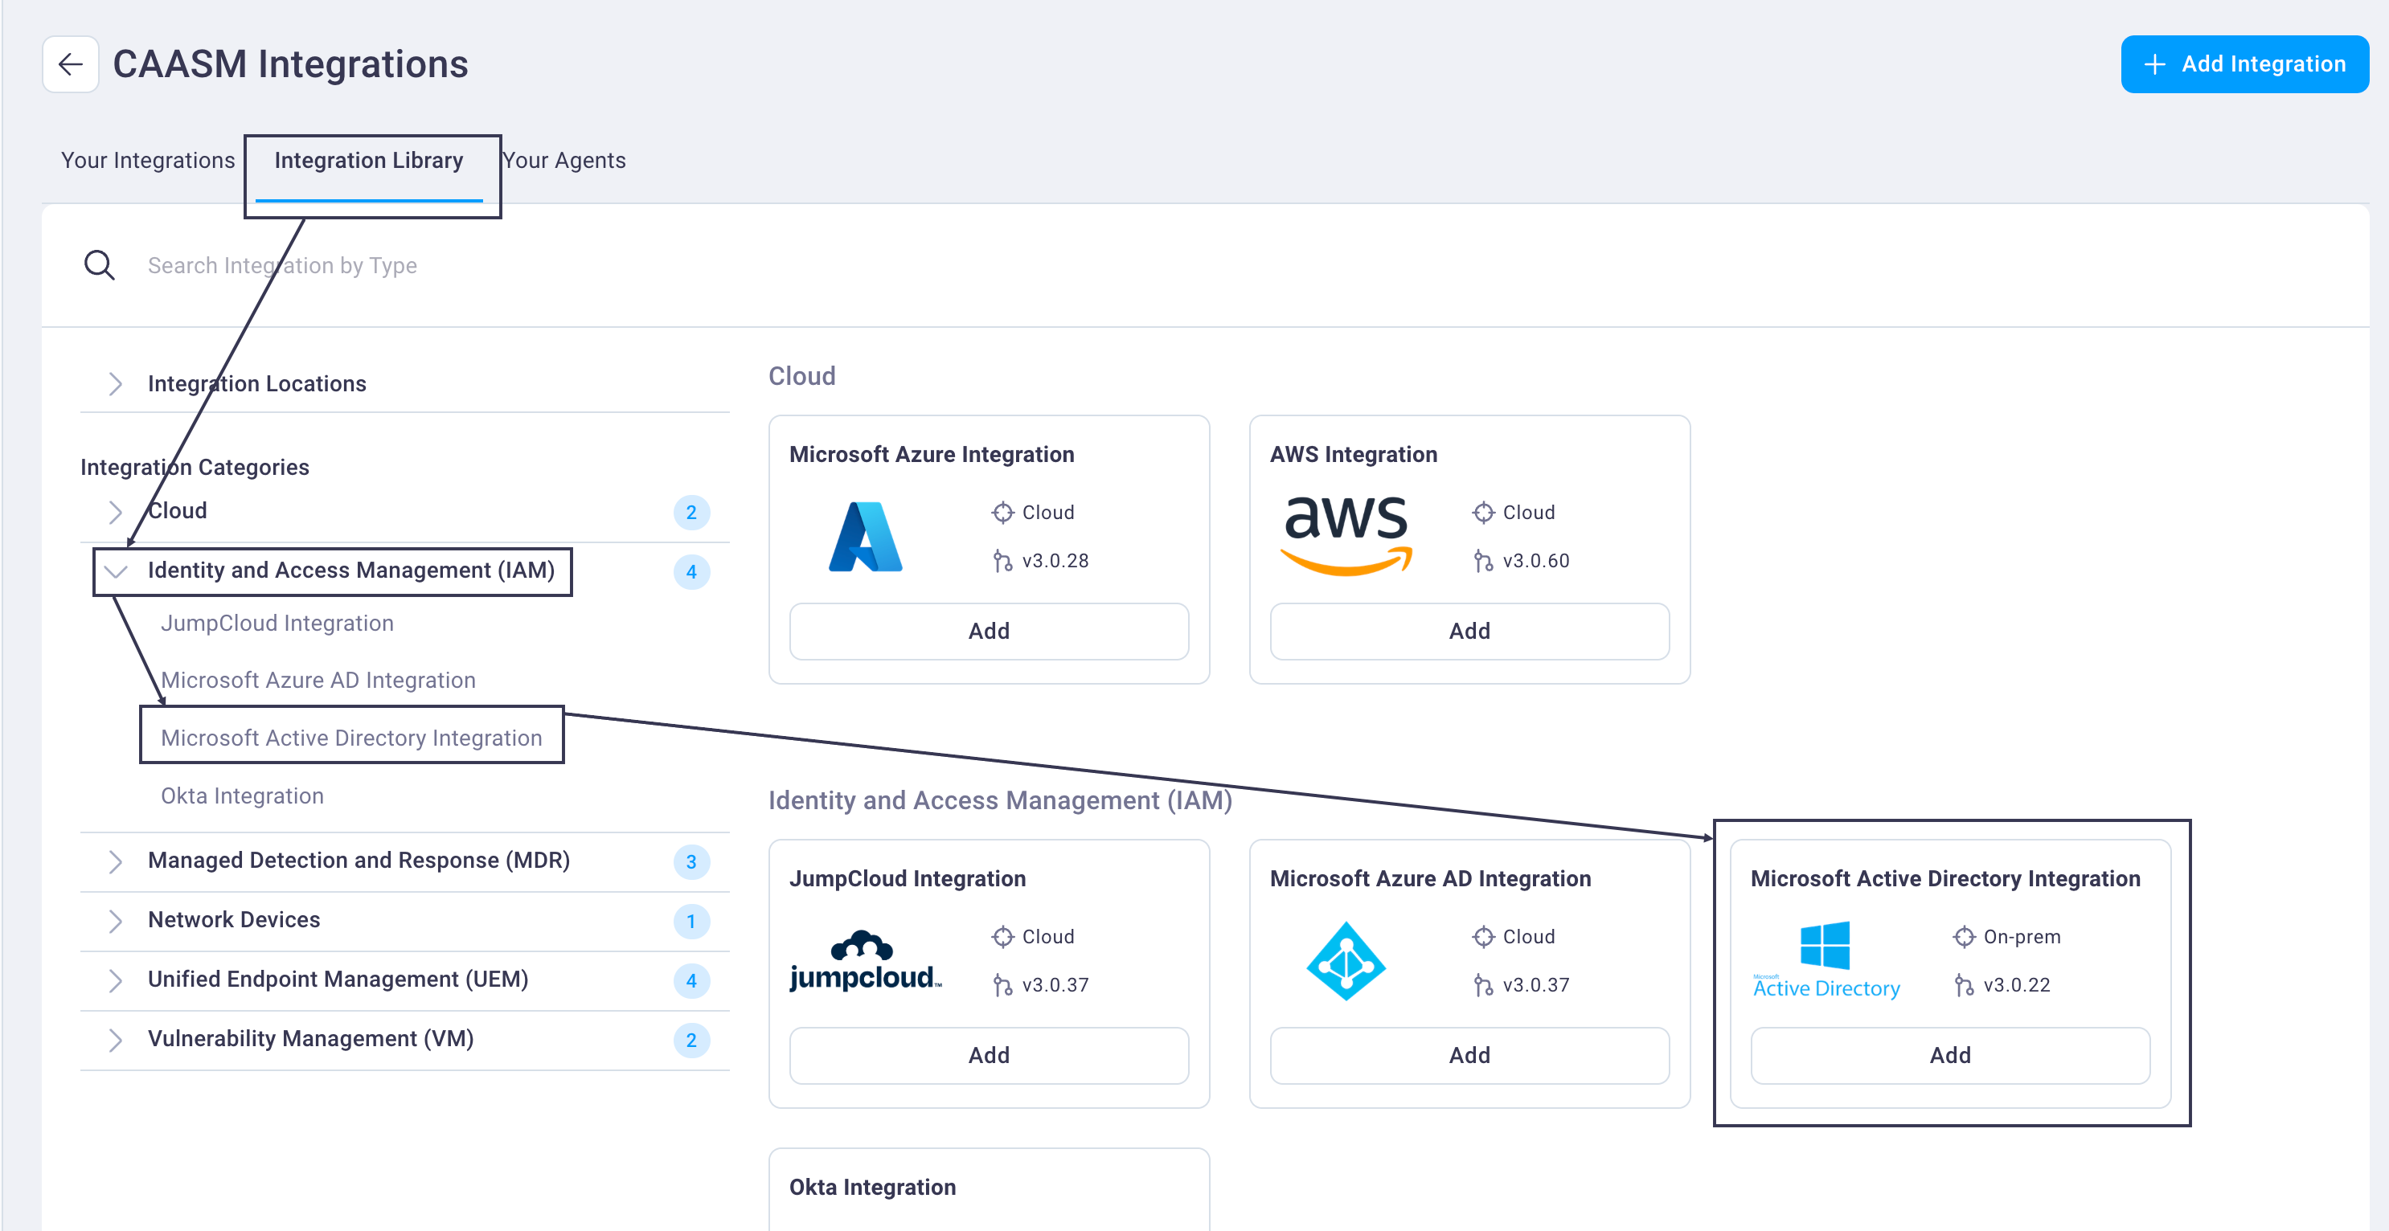Click the Cloud section heading above the cards
2389x1231 pixels.
(x=801, y=376)
